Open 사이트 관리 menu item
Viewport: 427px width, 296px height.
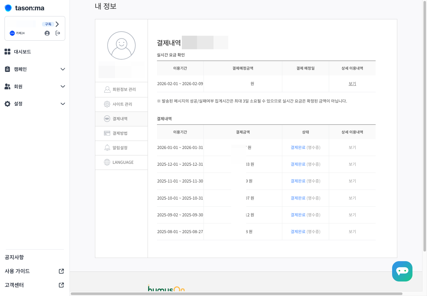click(x=121, y=104)
